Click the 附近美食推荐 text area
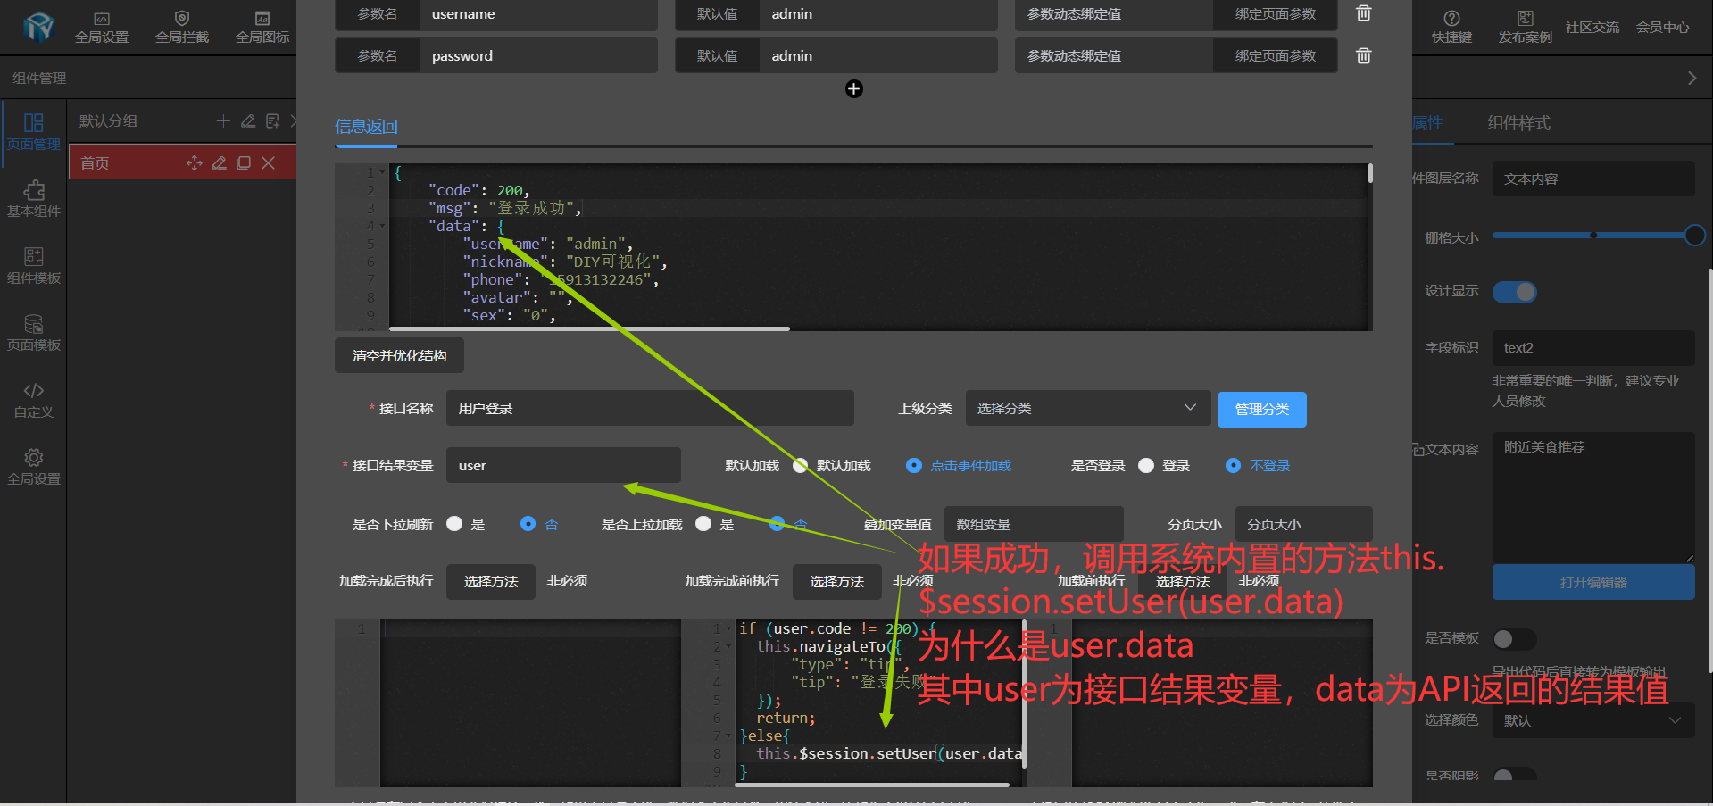This screenshot has height=806, width=1713. click(1593, 497)
